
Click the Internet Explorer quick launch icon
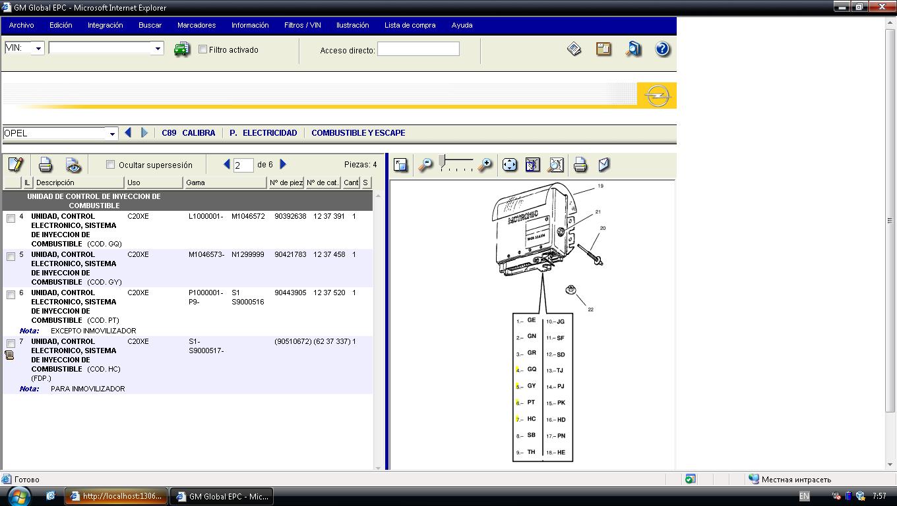[50, 496]
